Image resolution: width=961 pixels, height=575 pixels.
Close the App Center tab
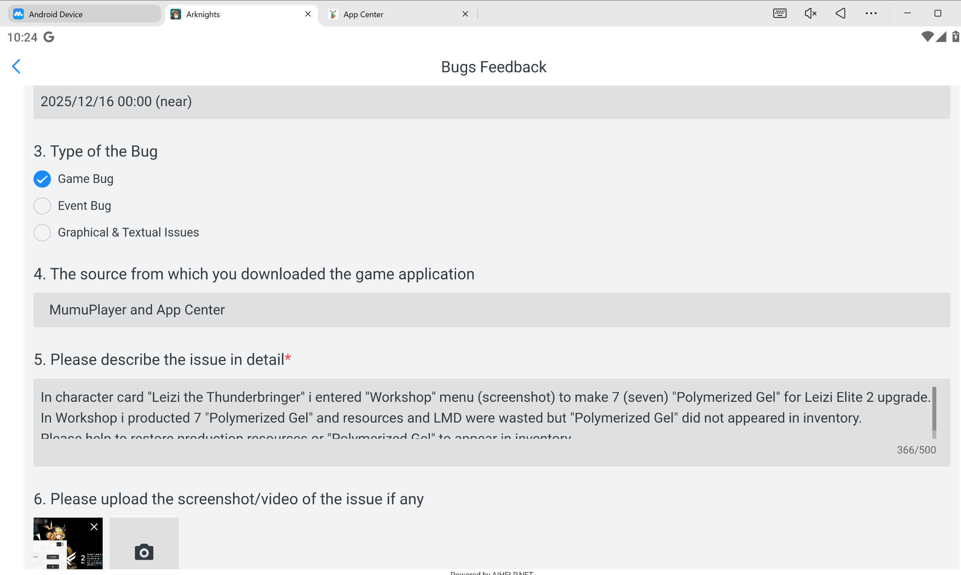pos(465,14)
